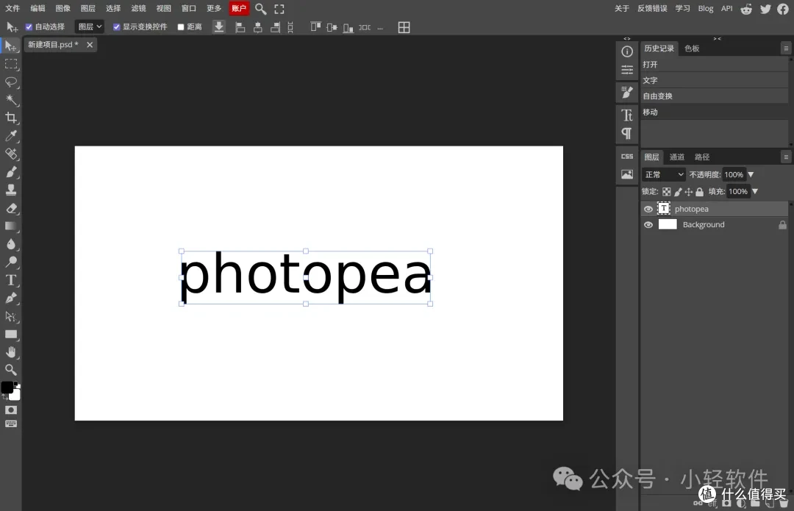Select the Dodge tool
Viewport: 794px width, 511px height.
[10, 262]
